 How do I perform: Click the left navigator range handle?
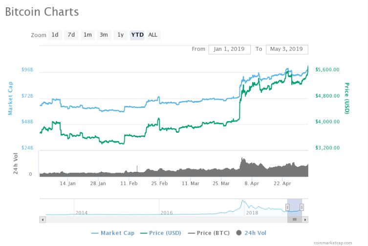[x=287, y=207]
